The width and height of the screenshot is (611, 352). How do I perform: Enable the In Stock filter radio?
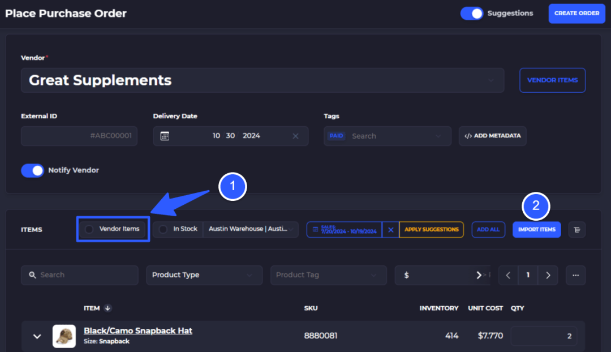(163, 229)
